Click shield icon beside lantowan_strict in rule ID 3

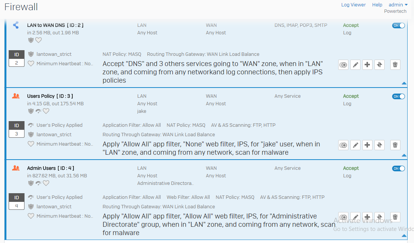31,134
